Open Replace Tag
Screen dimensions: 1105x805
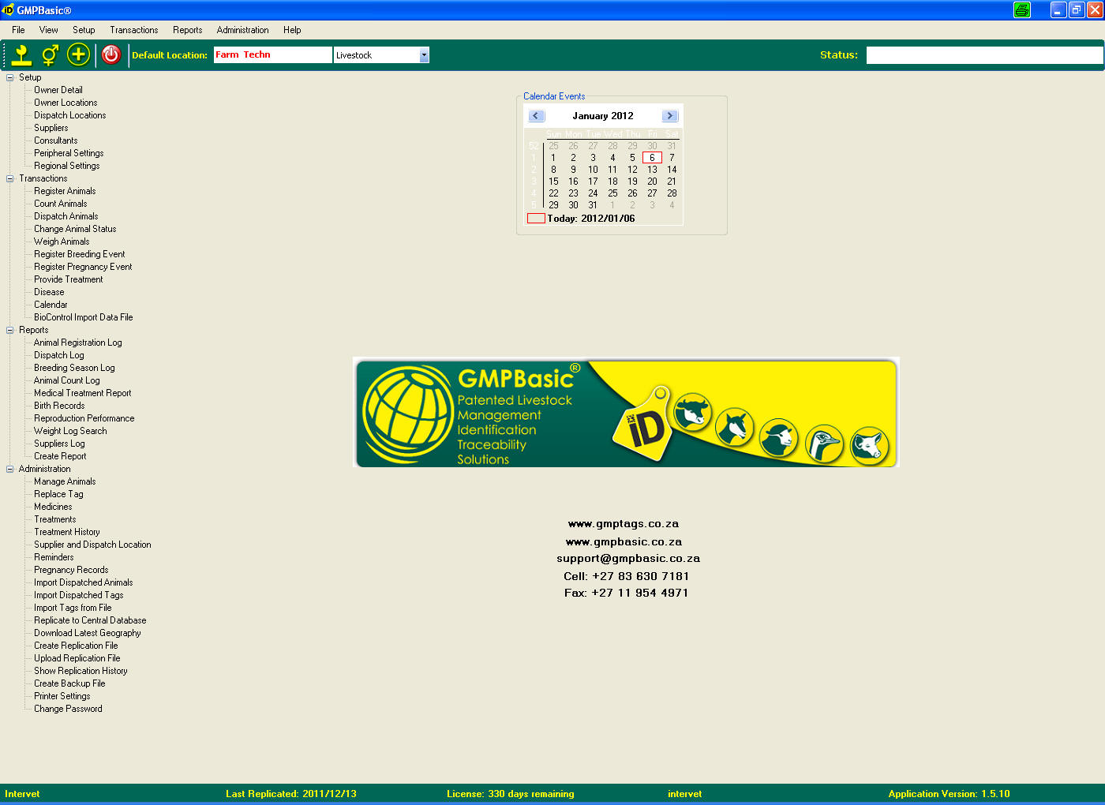[x=58, y=494]
